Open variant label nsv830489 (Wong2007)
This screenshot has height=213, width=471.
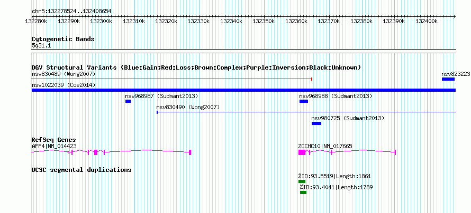pyautogui.click(x=64, y=74)
